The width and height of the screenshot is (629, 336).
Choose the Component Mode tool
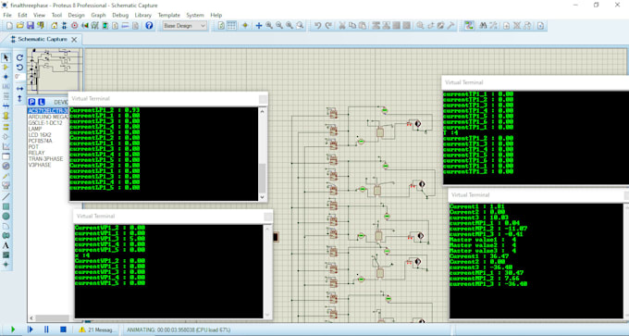point(6,67)
